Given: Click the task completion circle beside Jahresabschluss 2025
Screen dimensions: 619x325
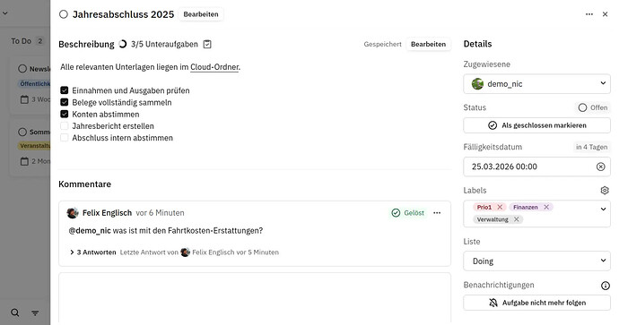Looking at the screenshot, I should (63, 14).
